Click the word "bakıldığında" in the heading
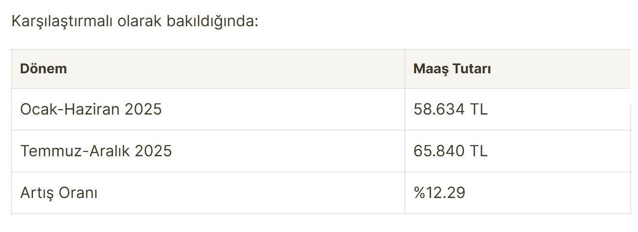The height and width of the screenshot is (232, 638). 209,21
